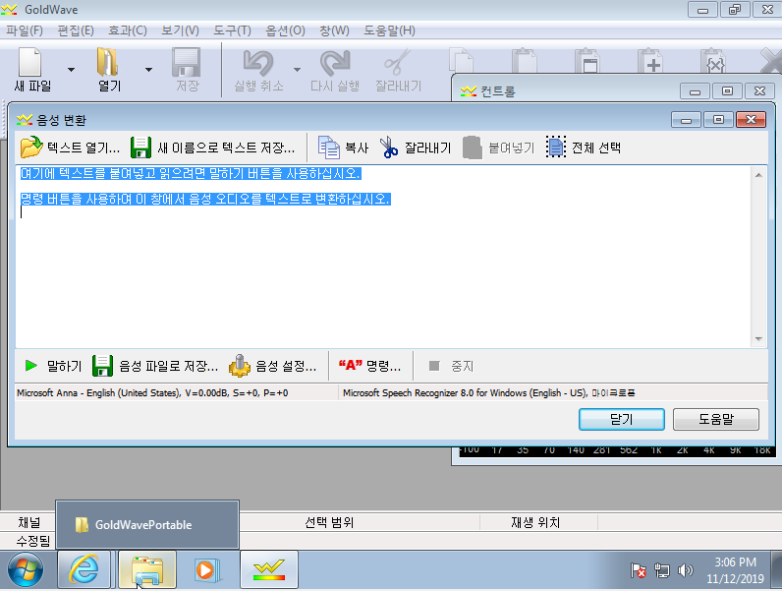Open the 파일(F) menu
The height and width of the screenshot is (591, 782).
[x=25, y=30]
